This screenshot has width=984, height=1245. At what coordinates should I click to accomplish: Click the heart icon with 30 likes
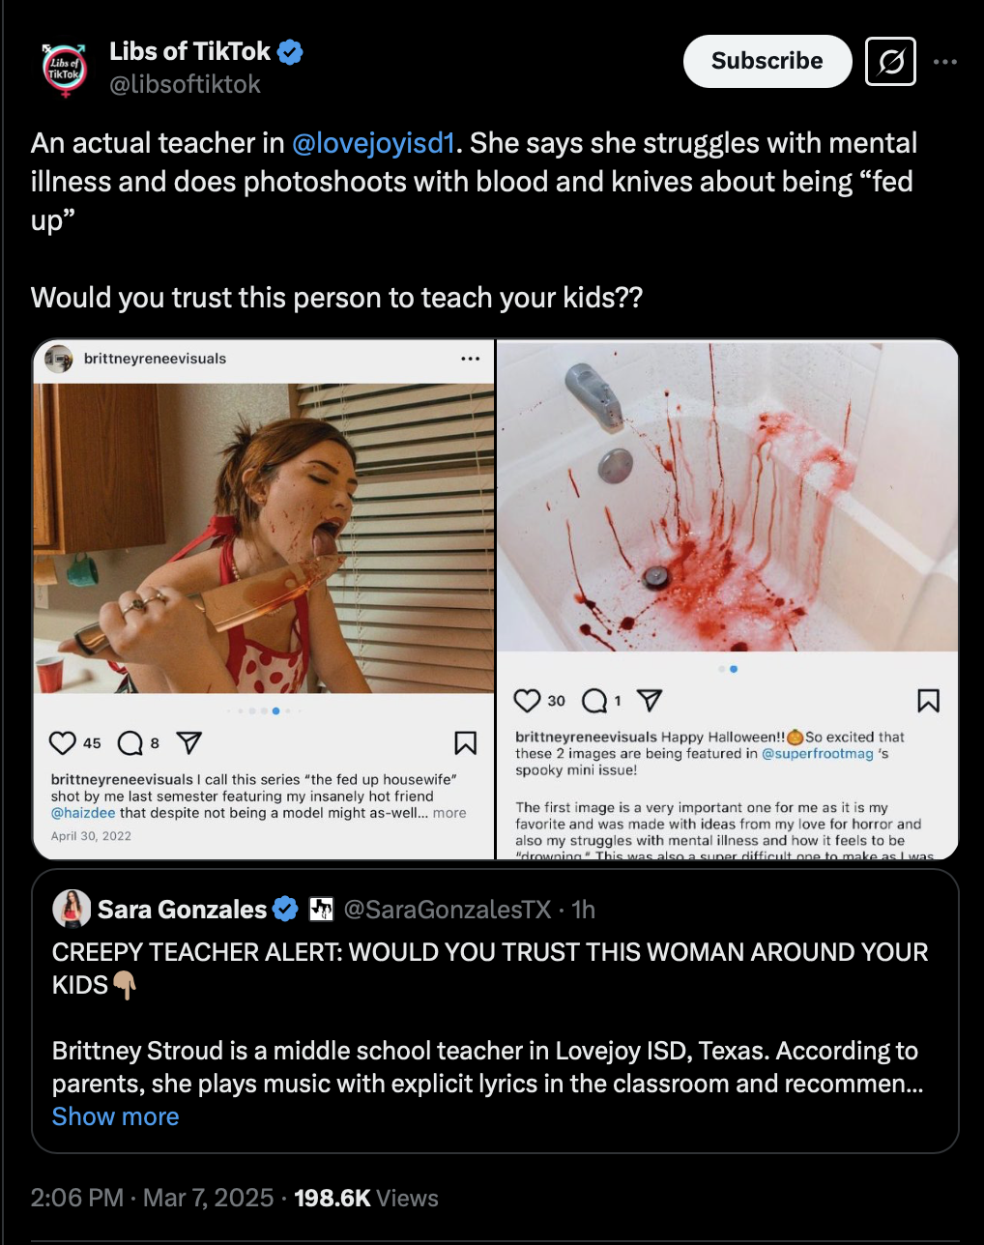(528, 701)
